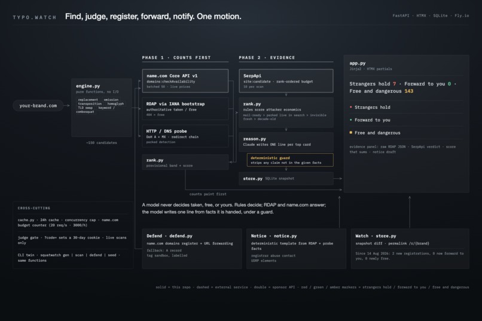The width and height of the screenshot is (482, 321).
Task: Click the 'counts paint first' caption
Action: 208,194
